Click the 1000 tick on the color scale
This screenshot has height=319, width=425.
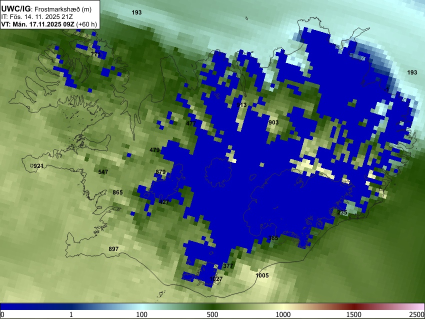point(283,314)
